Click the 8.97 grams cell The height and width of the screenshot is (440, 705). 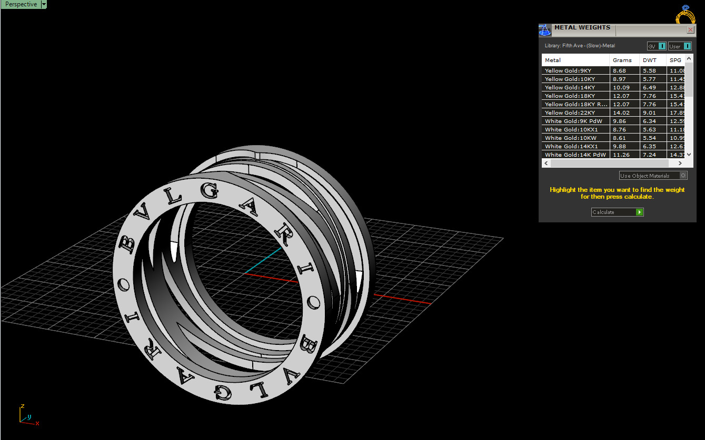(x=624, y=79)
